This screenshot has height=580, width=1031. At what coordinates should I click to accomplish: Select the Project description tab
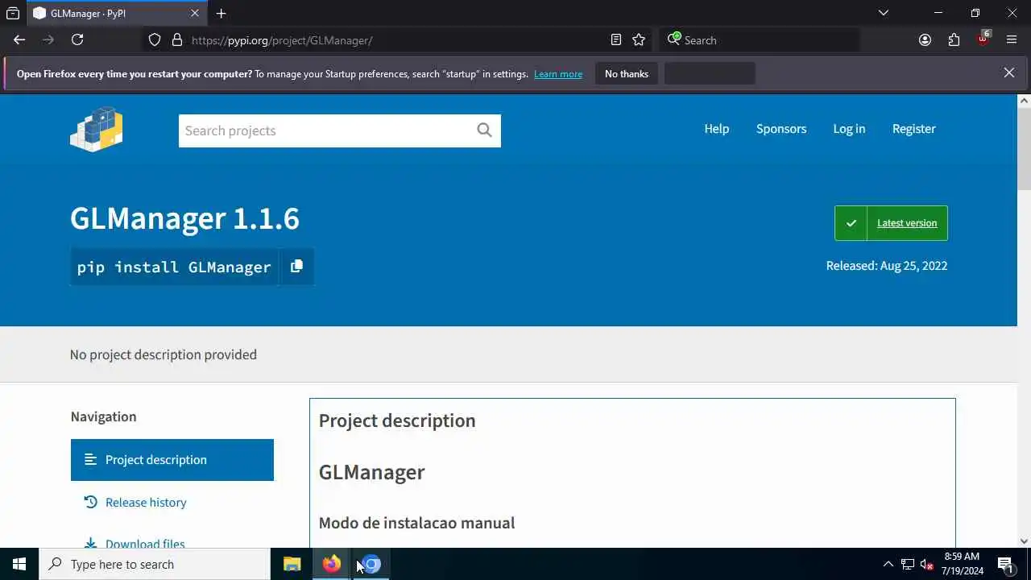tap(172, 460)
